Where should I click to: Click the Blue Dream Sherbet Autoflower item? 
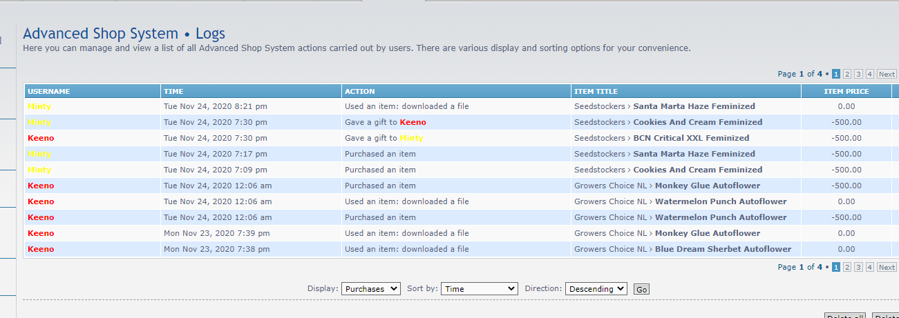click(723, 249)
